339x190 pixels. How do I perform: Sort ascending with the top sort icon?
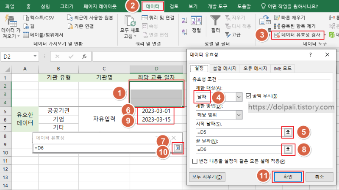tap(184, 21)
